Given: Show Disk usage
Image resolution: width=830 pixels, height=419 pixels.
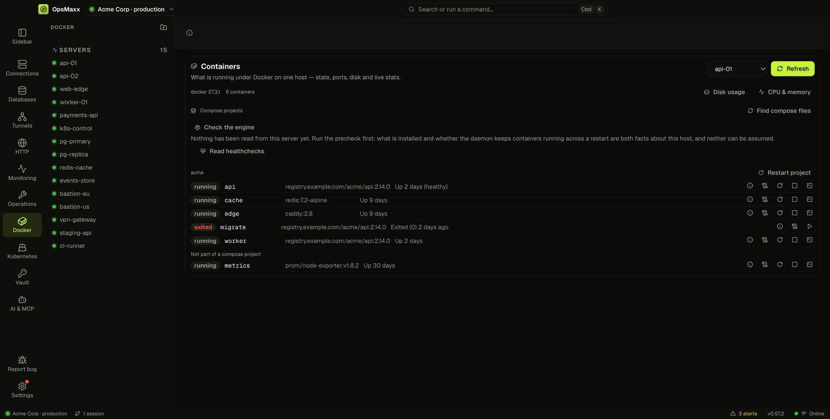Looking at the screenshot, I should pyautogui.click(x=724, y=92).
